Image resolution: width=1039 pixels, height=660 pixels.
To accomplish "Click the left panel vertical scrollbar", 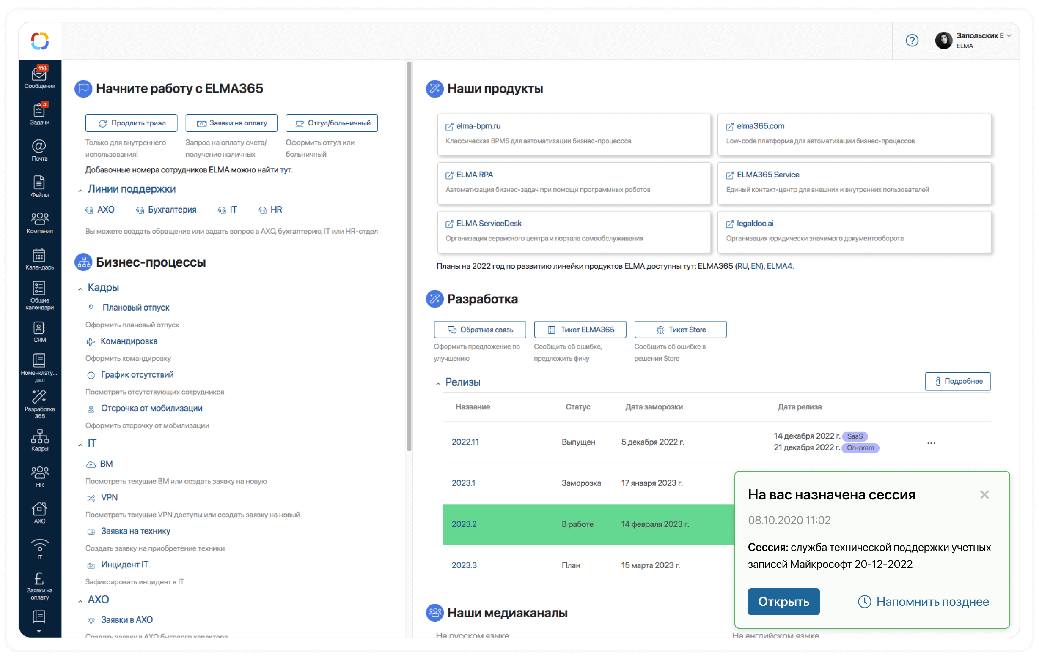I will (x=409, y=256).
